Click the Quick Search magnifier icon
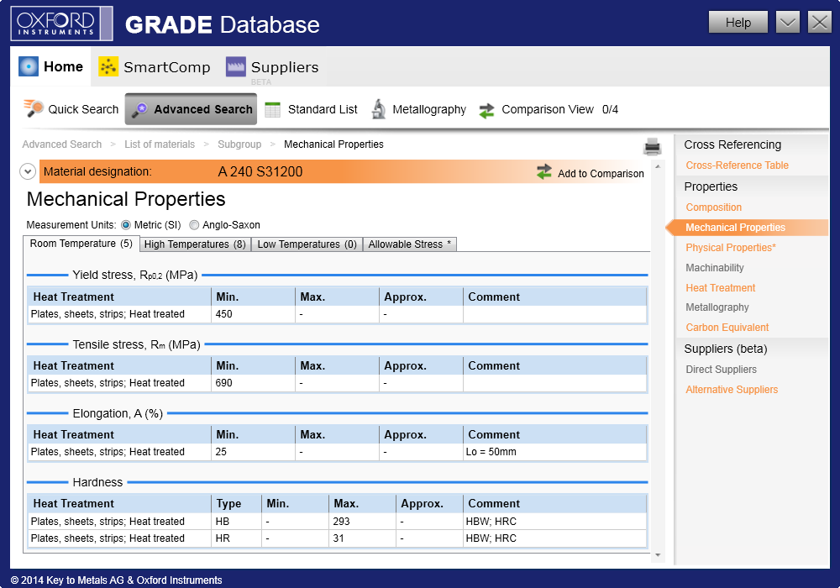840x588 pixels. pyautogui.click(x=34, y=108)
